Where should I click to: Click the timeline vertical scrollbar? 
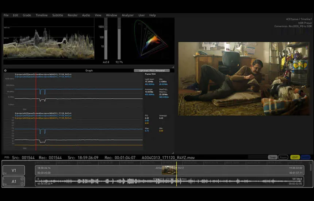[311, 167]
